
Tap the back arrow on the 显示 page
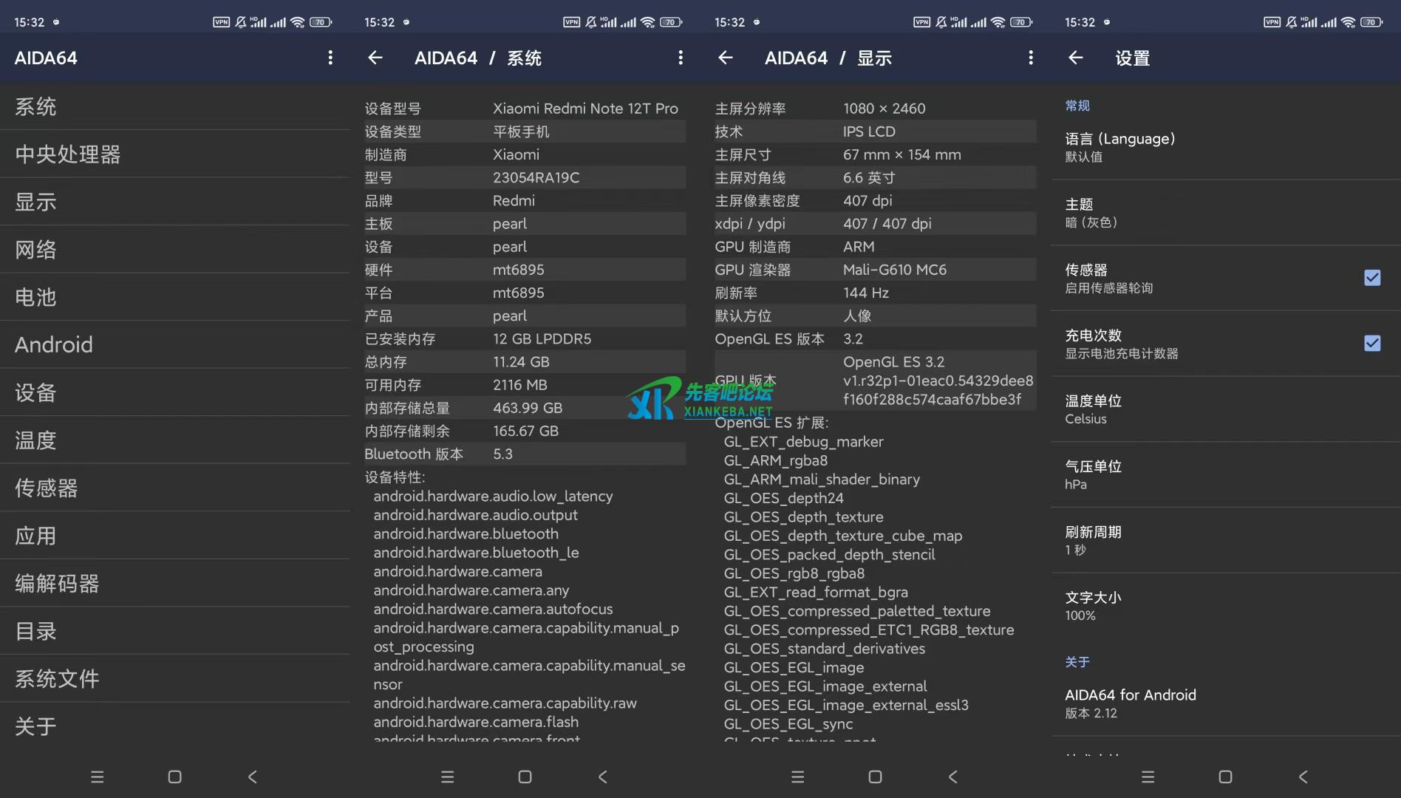(725, 58)
